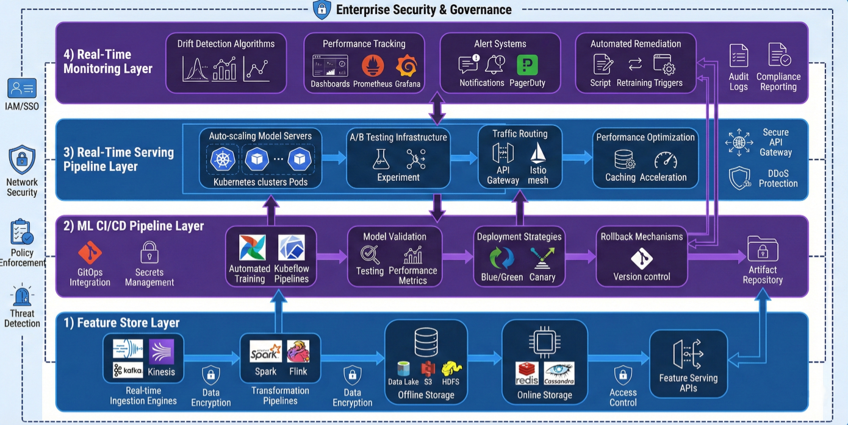This screenshot has height=425, width=848.
Task: Click the Audit Logs checklist icon
Action: click(739, 56)
